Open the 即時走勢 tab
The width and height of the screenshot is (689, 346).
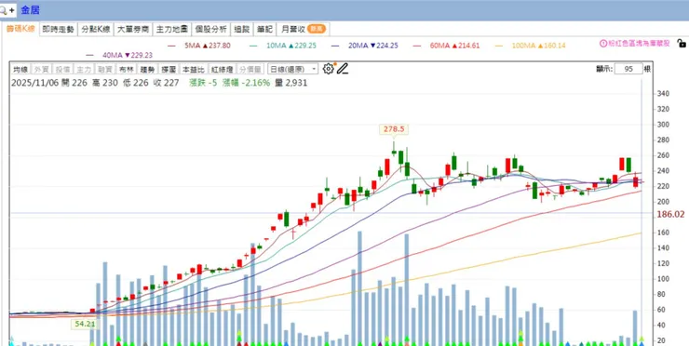point(58,30)
